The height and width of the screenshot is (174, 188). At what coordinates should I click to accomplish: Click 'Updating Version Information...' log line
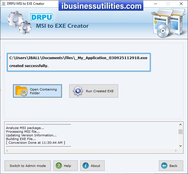coord(31,135)
